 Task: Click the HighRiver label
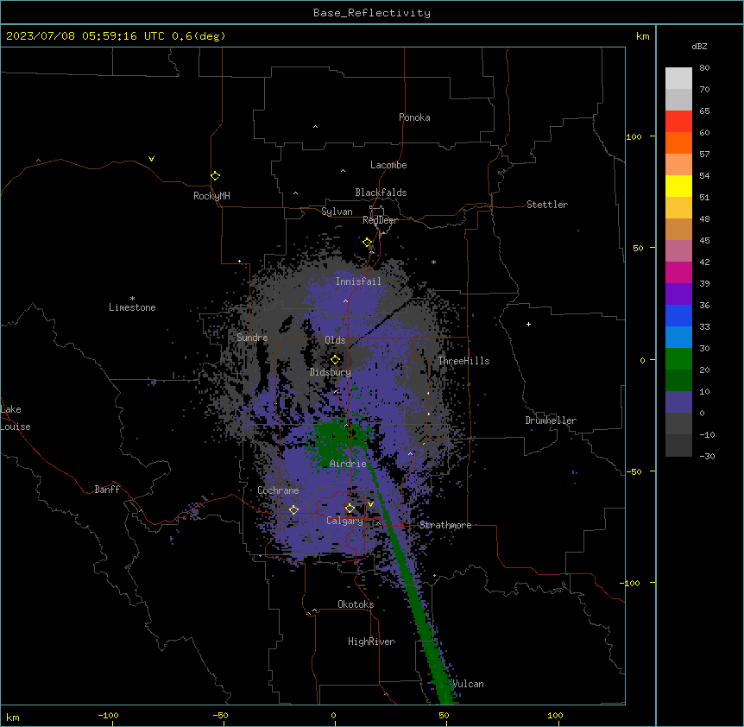pyautogui.click(x=371, y=642)
